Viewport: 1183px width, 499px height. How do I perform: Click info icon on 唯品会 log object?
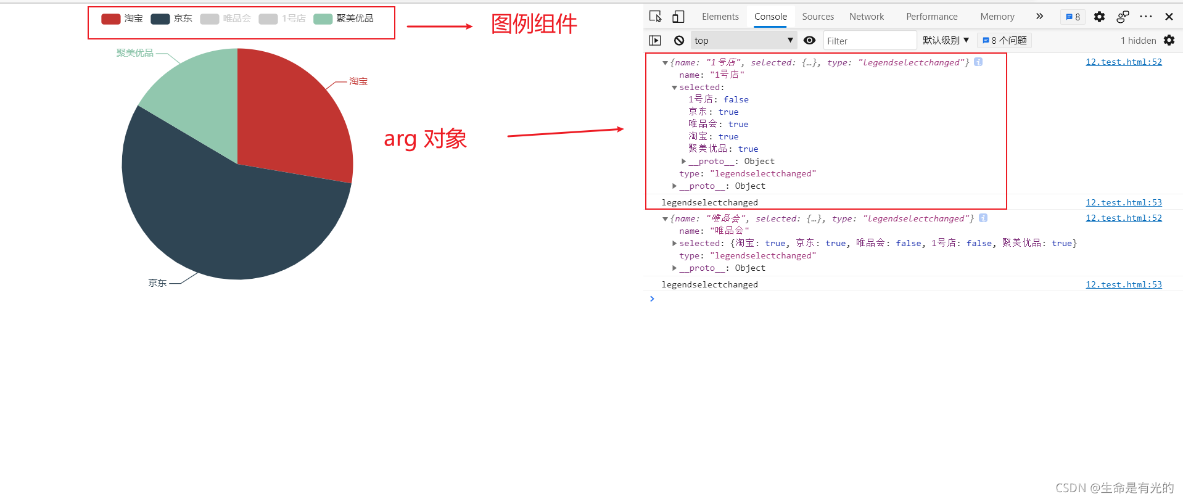(x=983, y=218)
